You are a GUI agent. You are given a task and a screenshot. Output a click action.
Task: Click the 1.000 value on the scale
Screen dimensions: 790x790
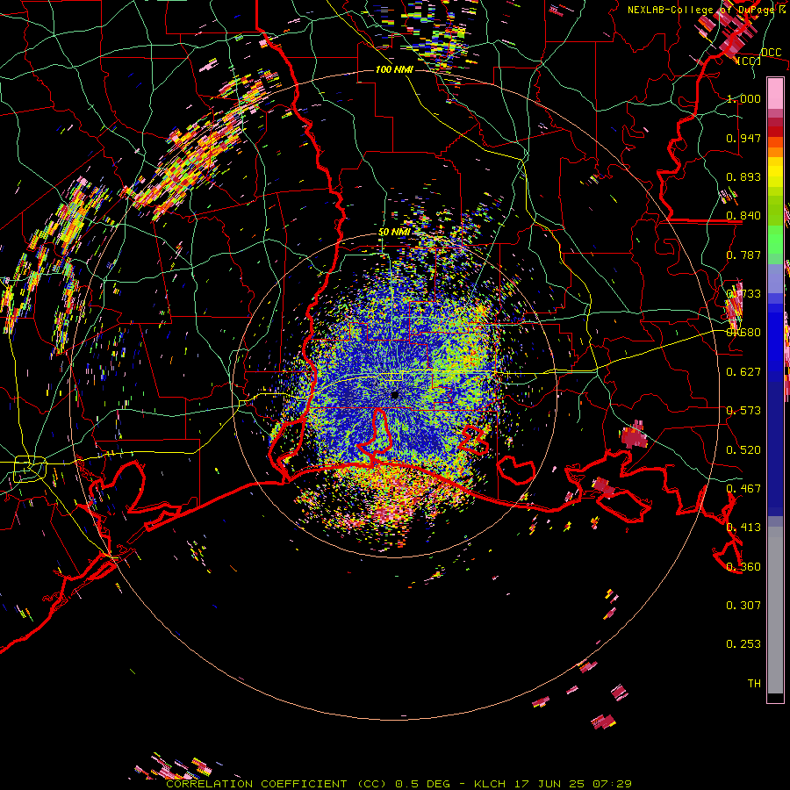coord(743,98)
